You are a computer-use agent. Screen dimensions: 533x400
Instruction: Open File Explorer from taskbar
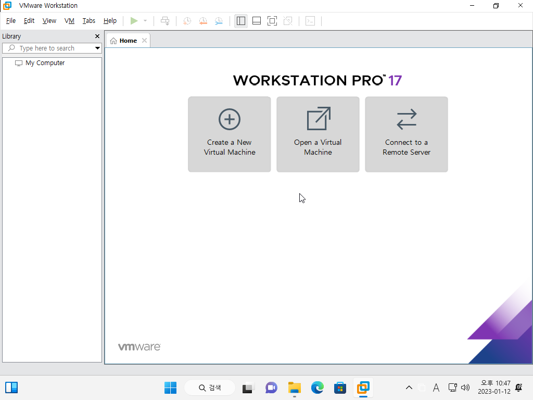coord(295,387)
